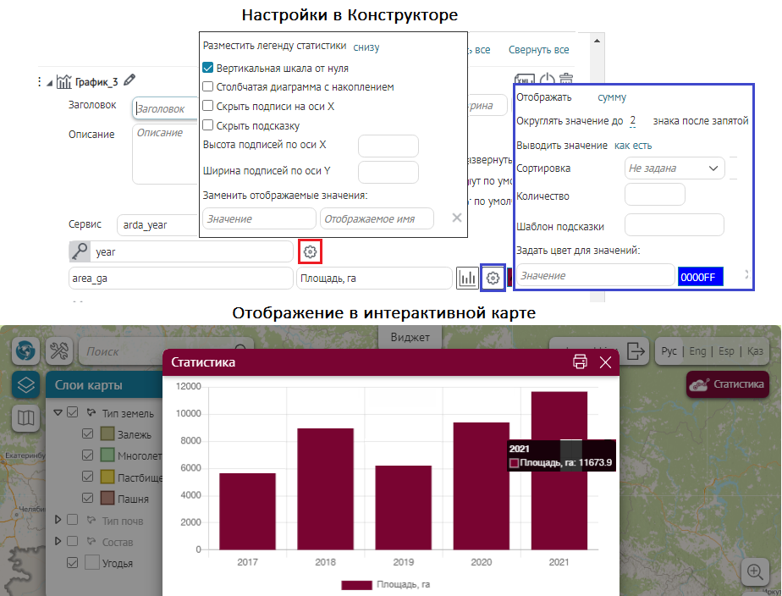Image resolution: width=782 pixels, height=596 pixels.
Task: Print the Статистика chart
Action: coord(580,362)
